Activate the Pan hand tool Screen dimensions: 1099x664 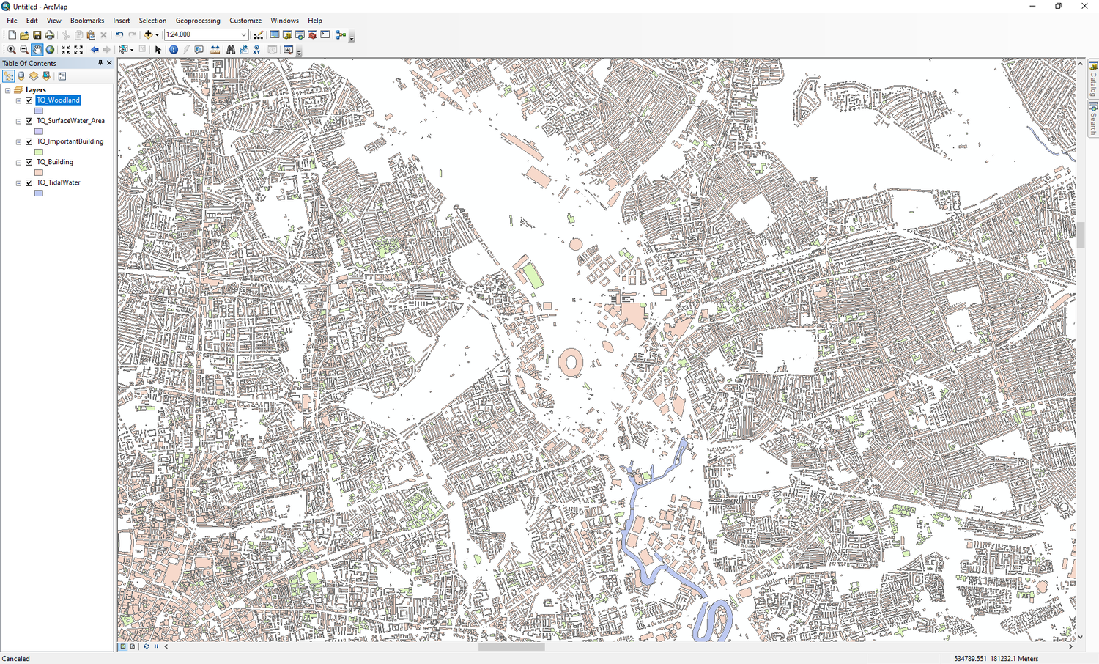pyautogui.click(x=37, y=50)
